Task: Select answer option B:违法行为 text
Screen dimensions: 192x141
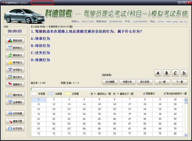Action: [x=40, y=46]
